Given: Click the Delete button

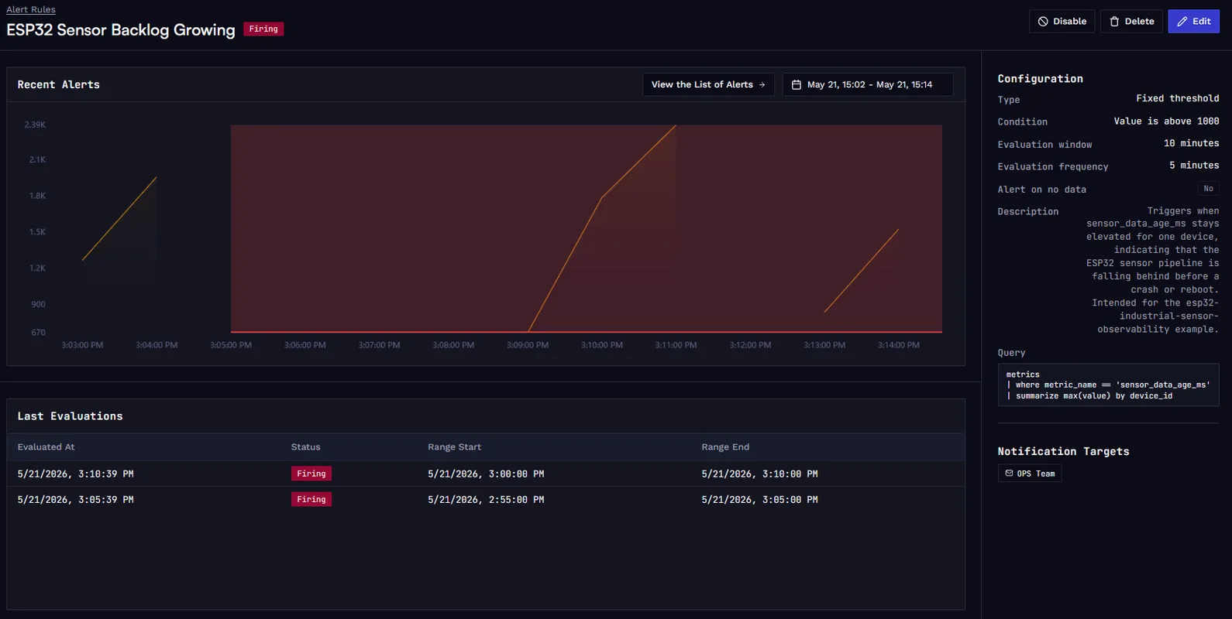Looking at the screenshot, I should click(x=1131, y=21).
